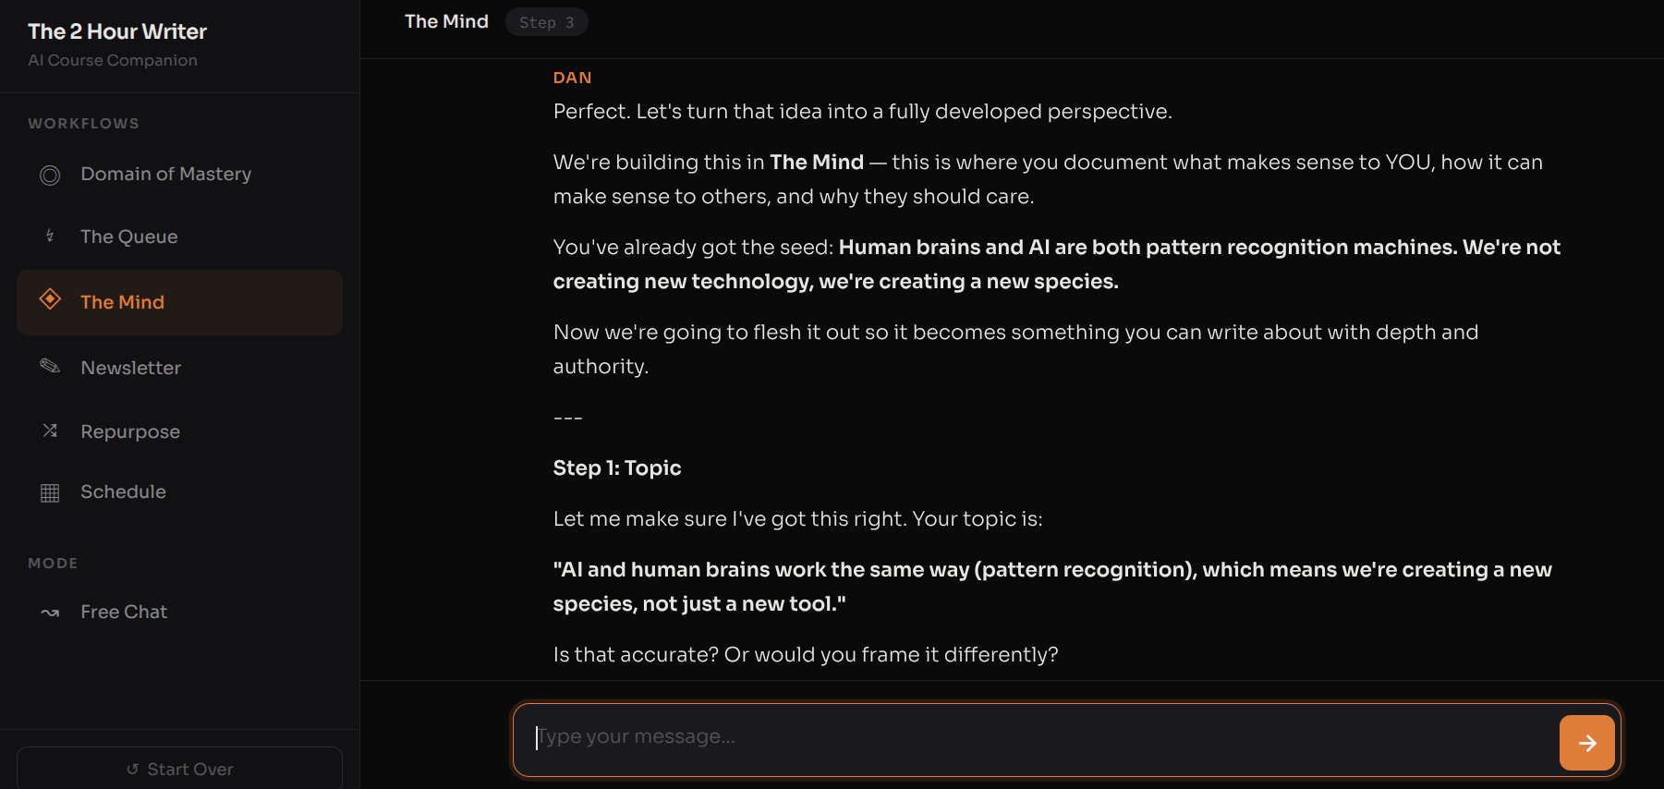This screenshot has height=789, width=1664.
Task: Click the Start Over button
Action: [x=179, y=769]
